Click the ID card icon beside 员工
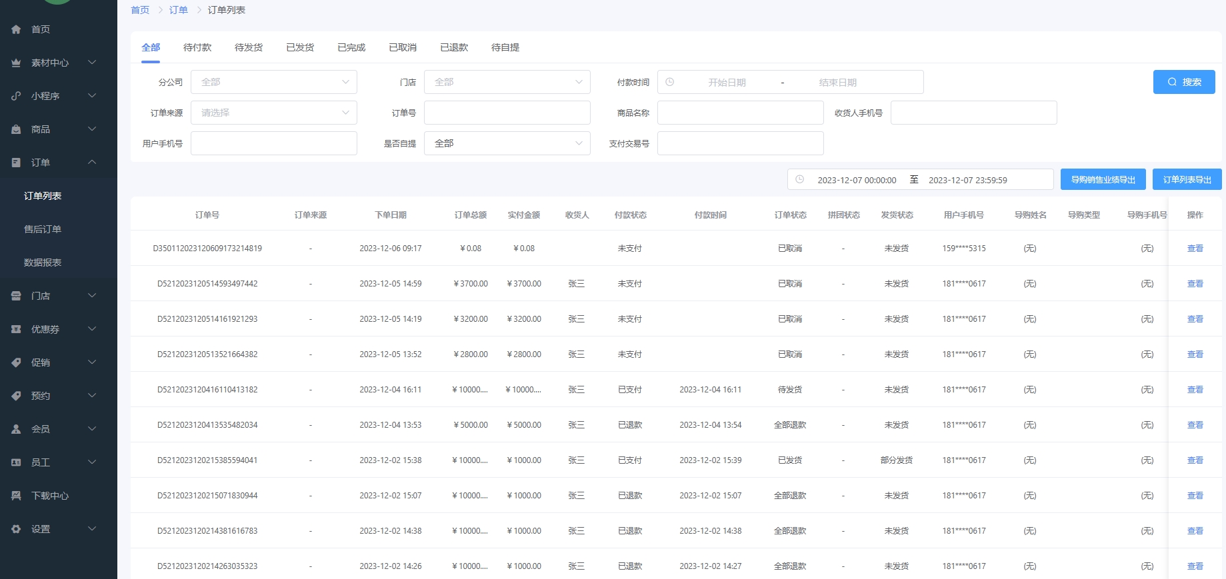The image size is (1226, 579). pos(16,462)
